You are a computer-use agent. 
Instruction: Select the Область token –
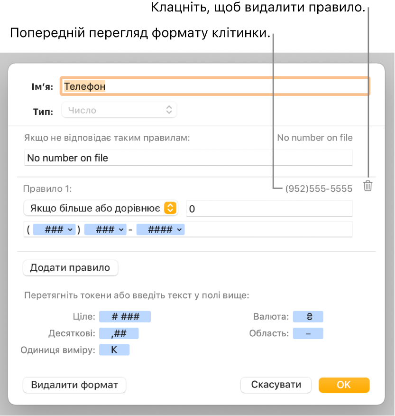308,333
